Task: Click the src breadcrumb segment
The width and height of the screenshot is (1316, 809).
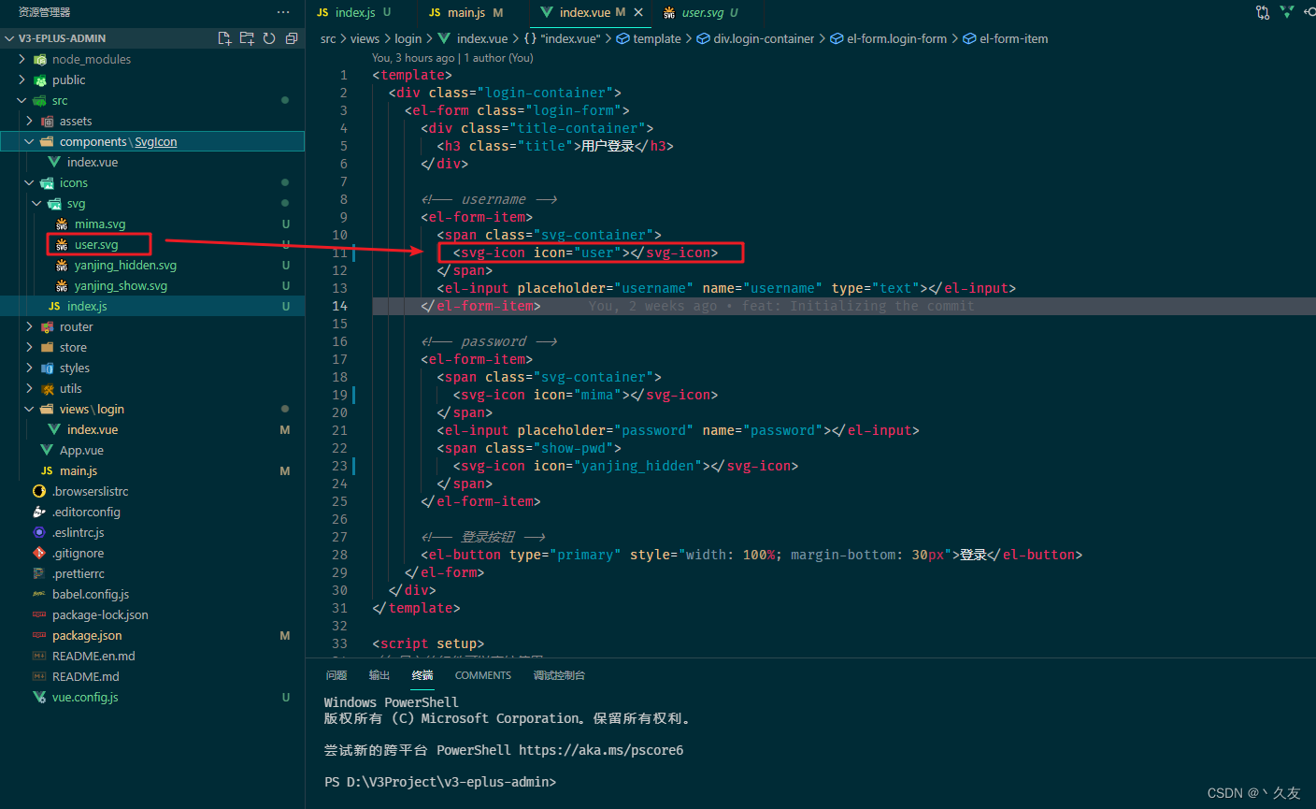Action: pyautogui.click(x=328, y=38)
